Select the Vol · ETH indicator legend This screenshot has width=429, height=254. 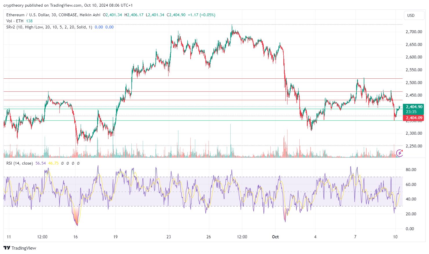click(15, 21)
